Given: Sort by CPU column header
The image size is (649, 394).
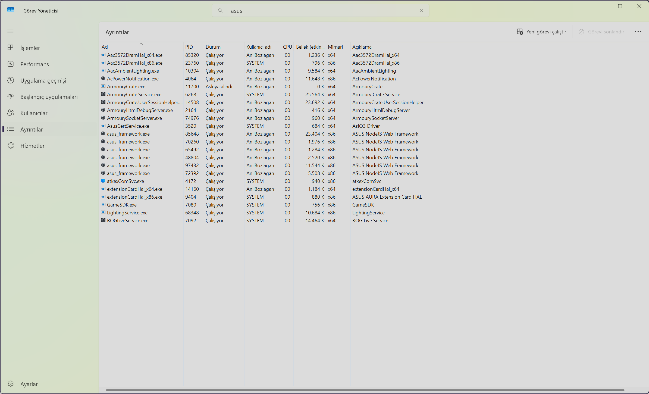Looking at the screenshot, I should click(x=286, y=47).
